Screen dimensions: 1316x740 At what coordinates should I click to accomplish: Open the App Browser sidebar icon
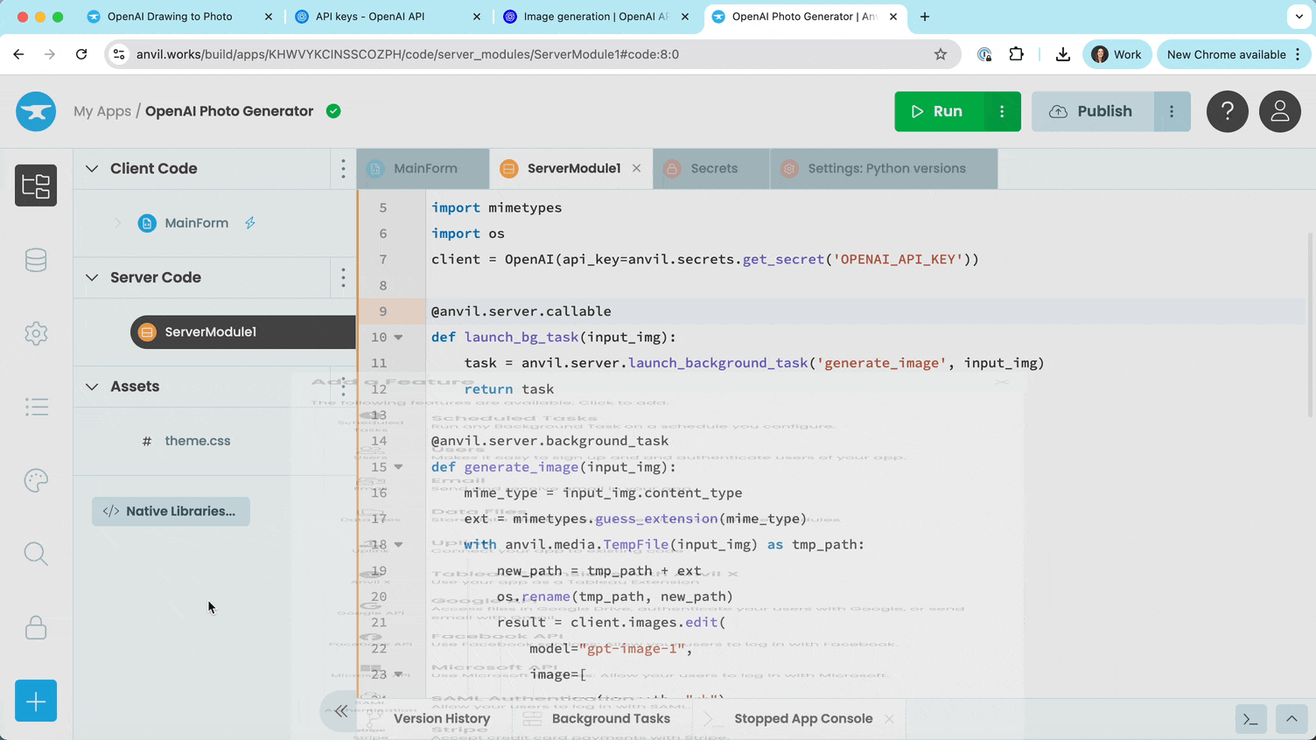(36, 185)
